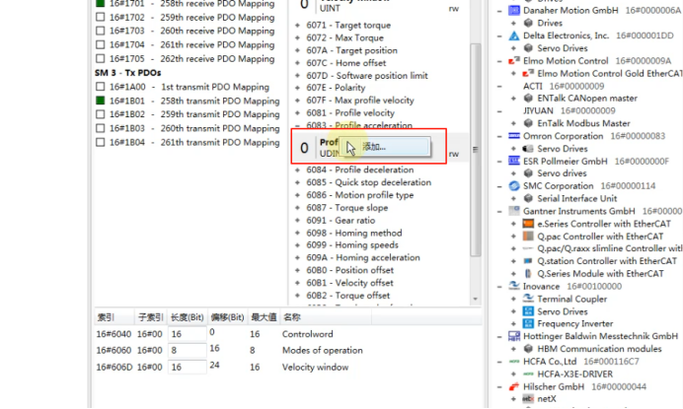Click the 子索引 column header
683x409 pixels.
(151, 317)
